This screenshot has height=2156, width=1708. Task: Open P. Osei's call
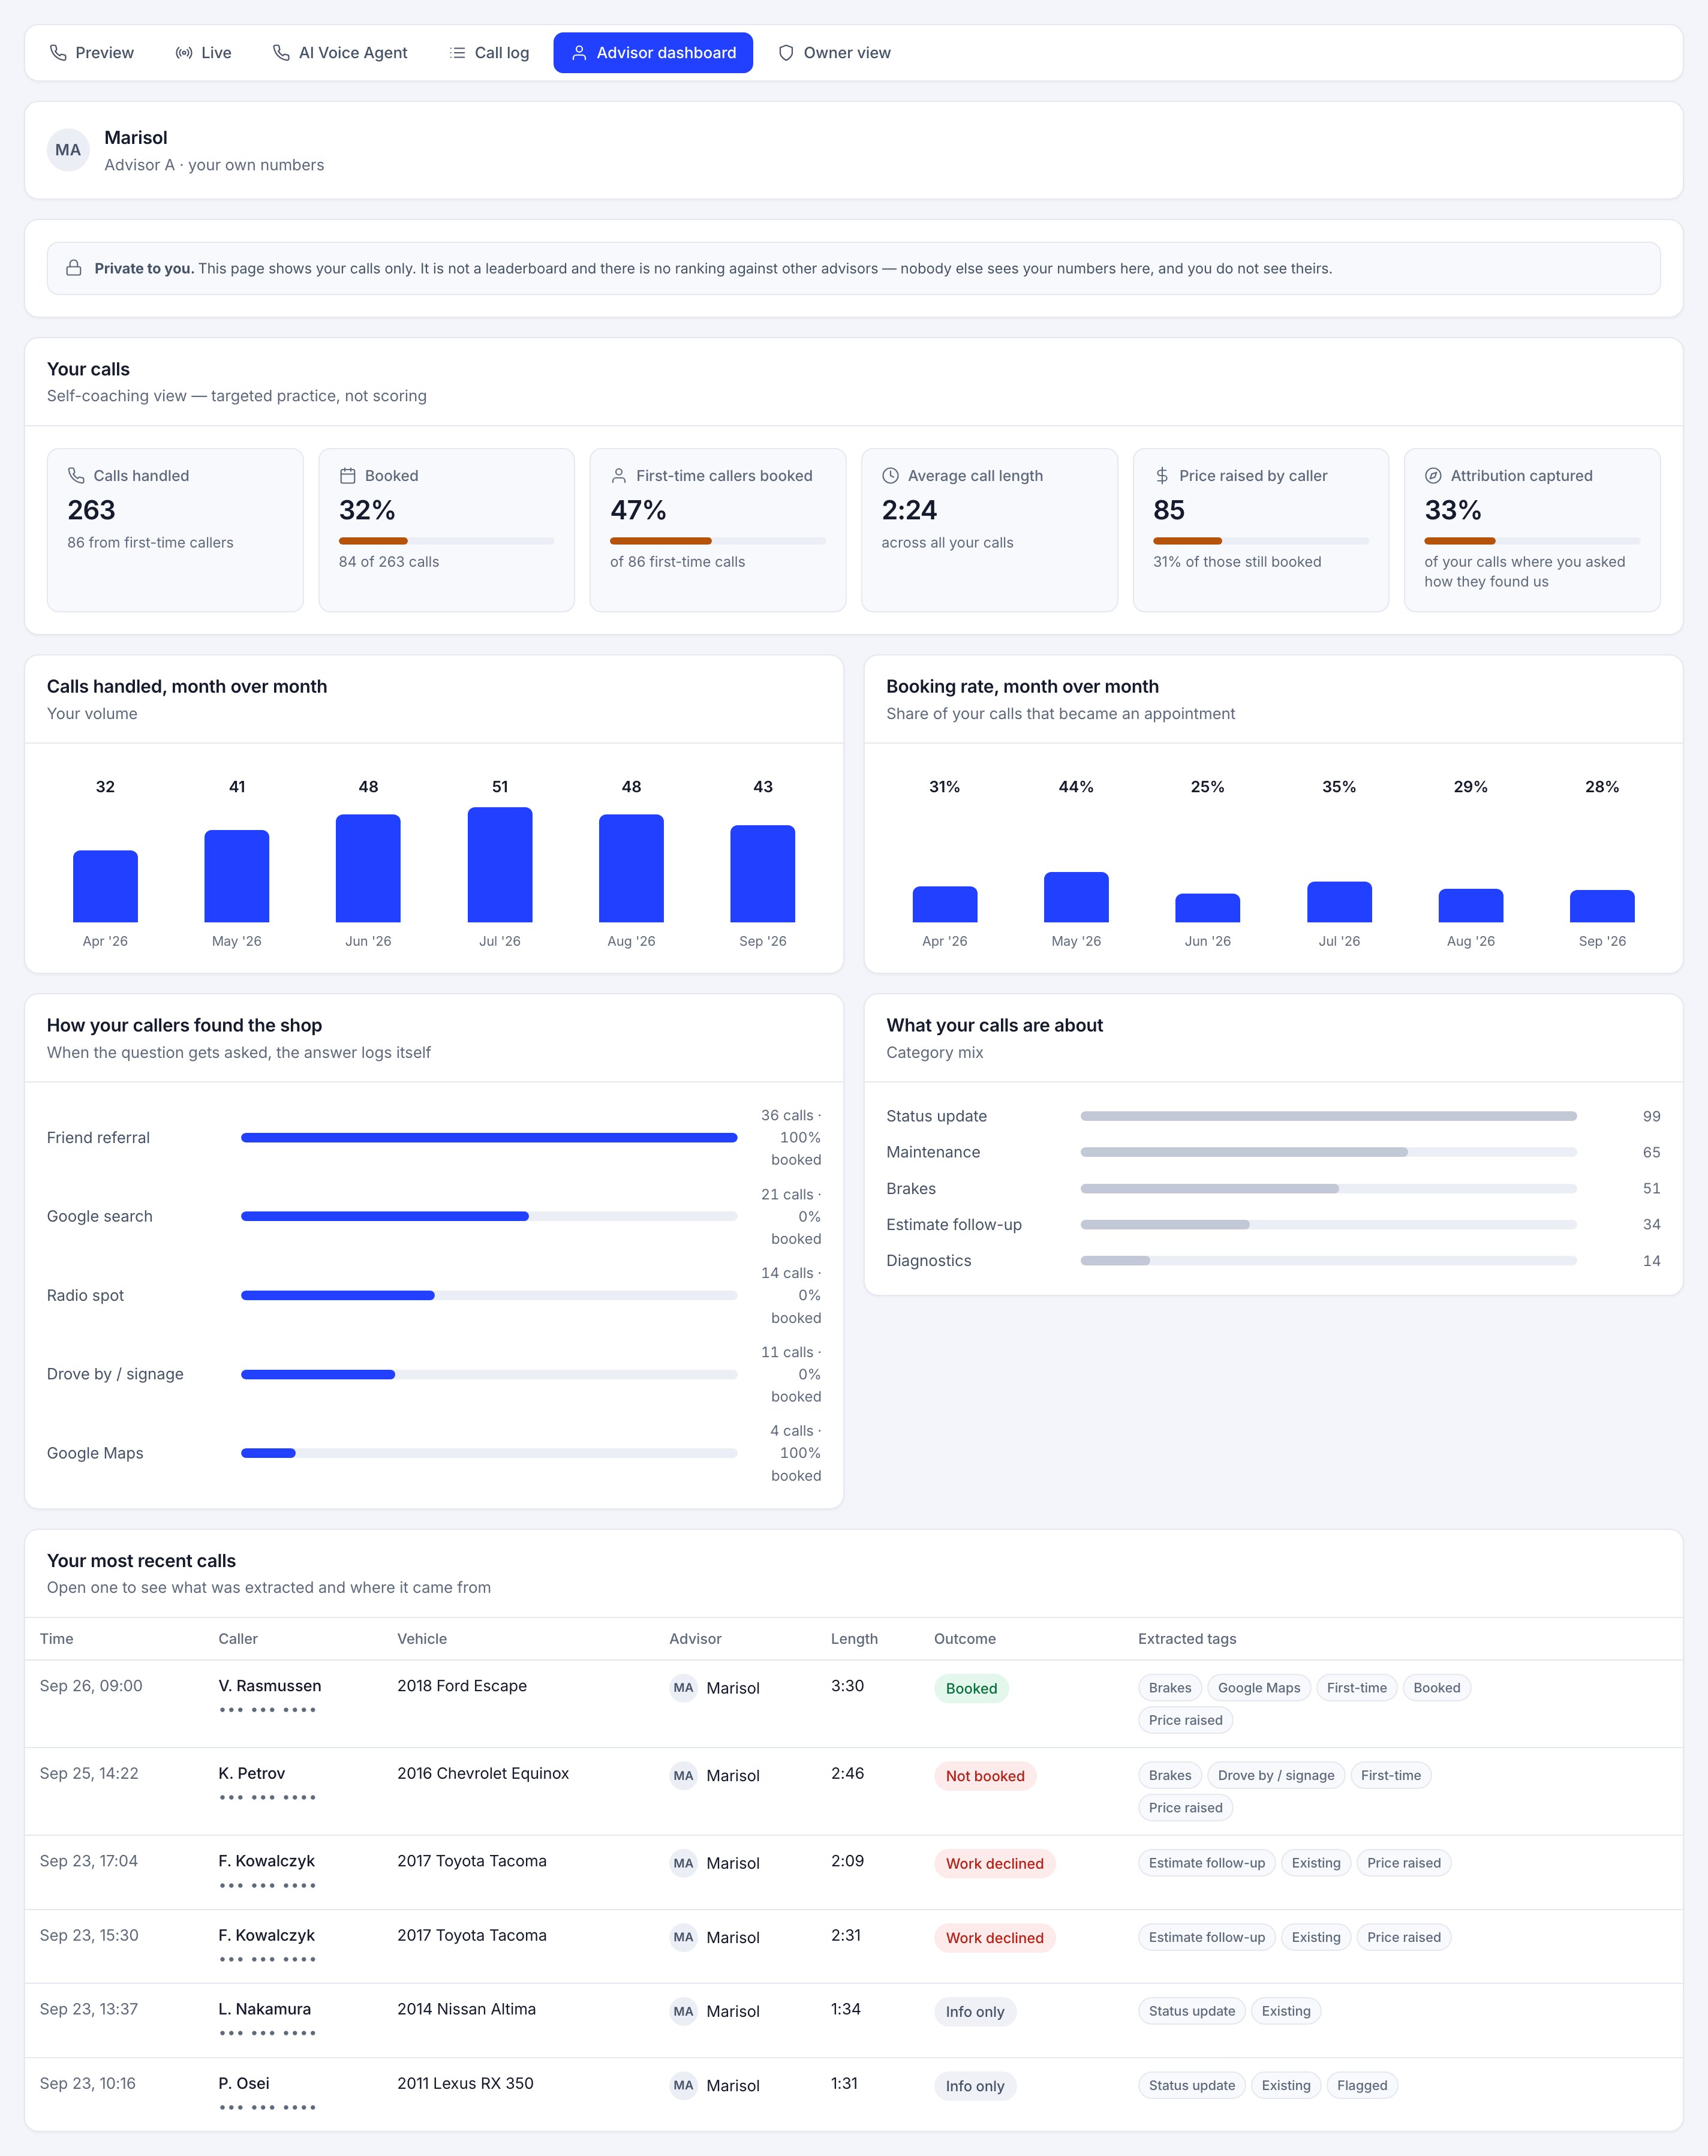pos(854,2094)
